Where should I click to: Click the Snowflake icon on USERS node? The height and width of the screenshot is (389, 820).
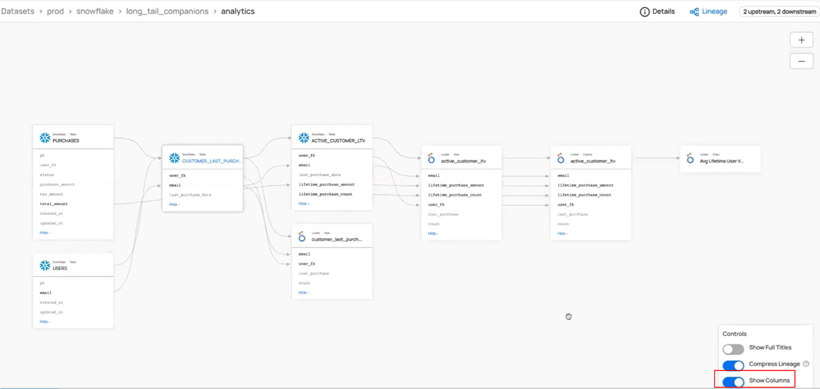click(x=45, y=266)
